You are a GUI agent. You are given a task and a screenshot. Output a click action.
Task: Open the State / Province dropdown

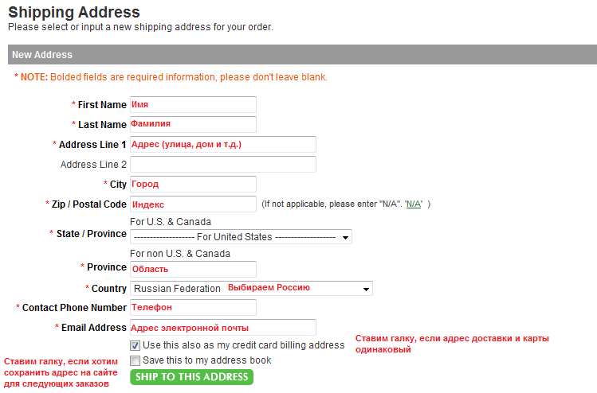[240, 237]
